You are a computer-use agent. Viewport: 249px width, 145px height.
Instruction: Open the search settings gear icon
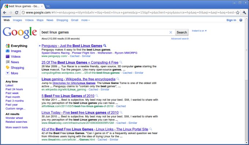click(x=241, y=20)
